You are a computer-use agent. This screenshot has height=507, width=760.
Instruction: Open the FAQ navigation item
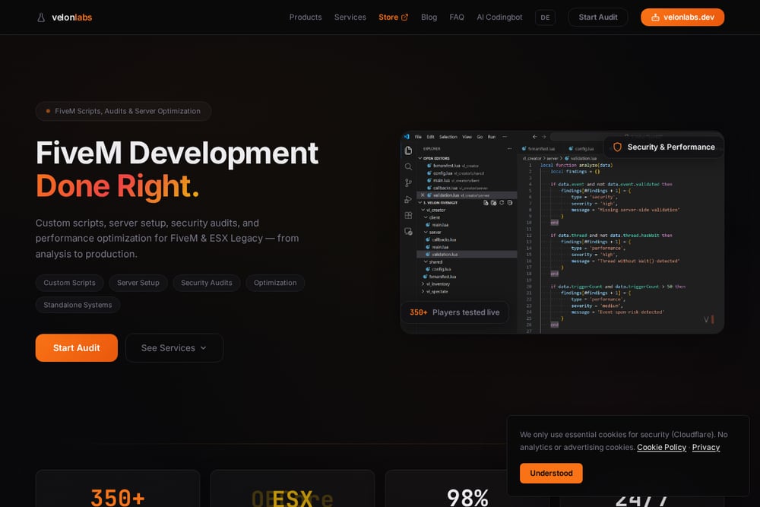point(457,17)
